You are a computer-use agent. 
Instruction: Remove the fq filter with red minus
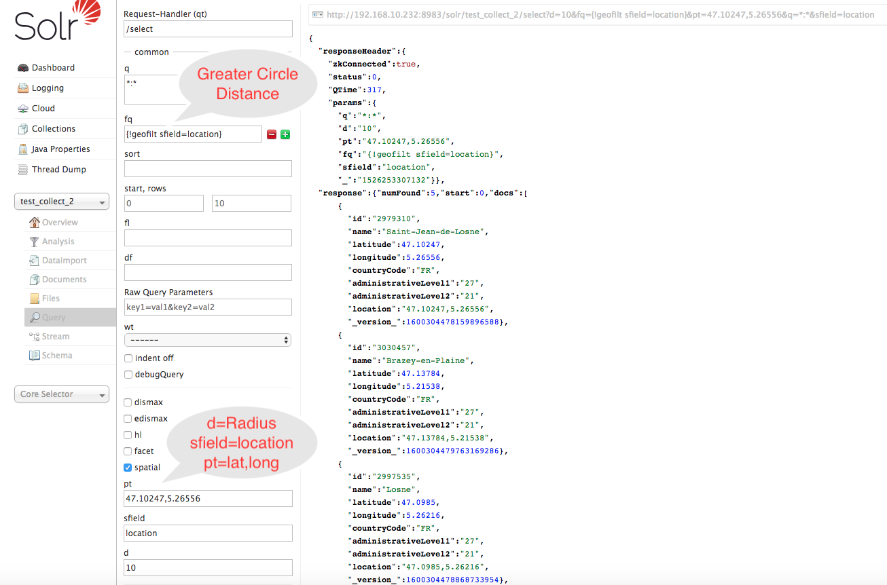click(272, 134)
